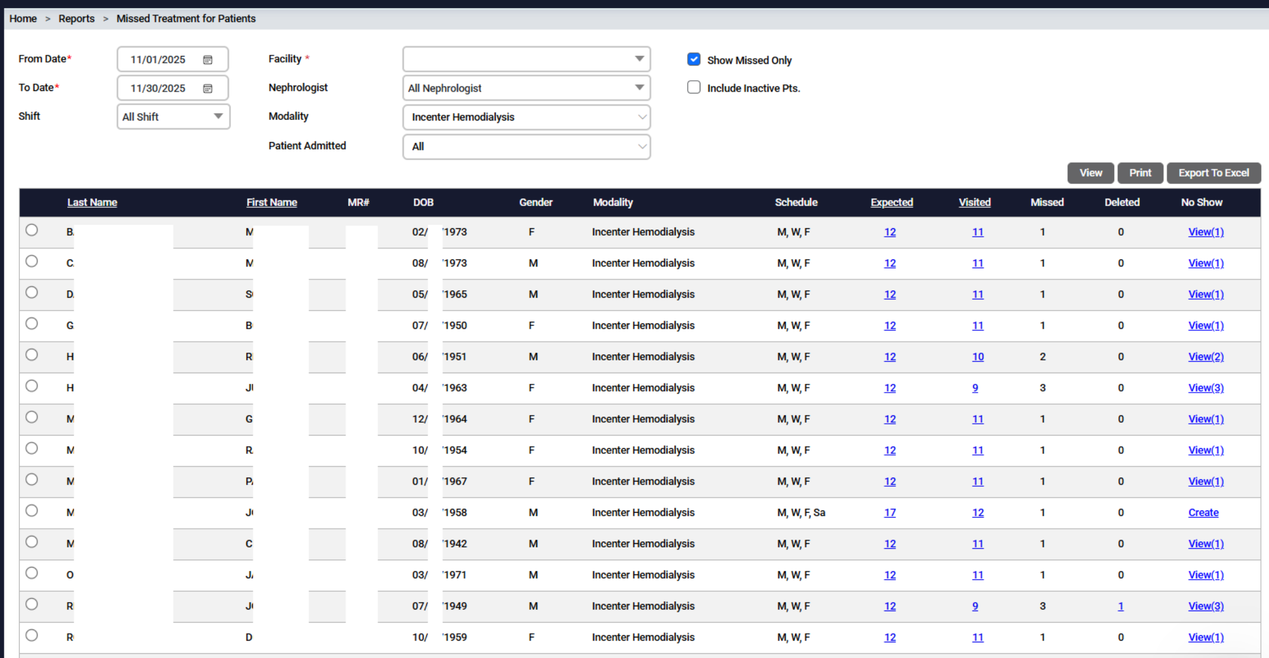The image size is (1269, 658).
Task: Open Visited 9 link in the 1949 row
Action: [975, 606]
